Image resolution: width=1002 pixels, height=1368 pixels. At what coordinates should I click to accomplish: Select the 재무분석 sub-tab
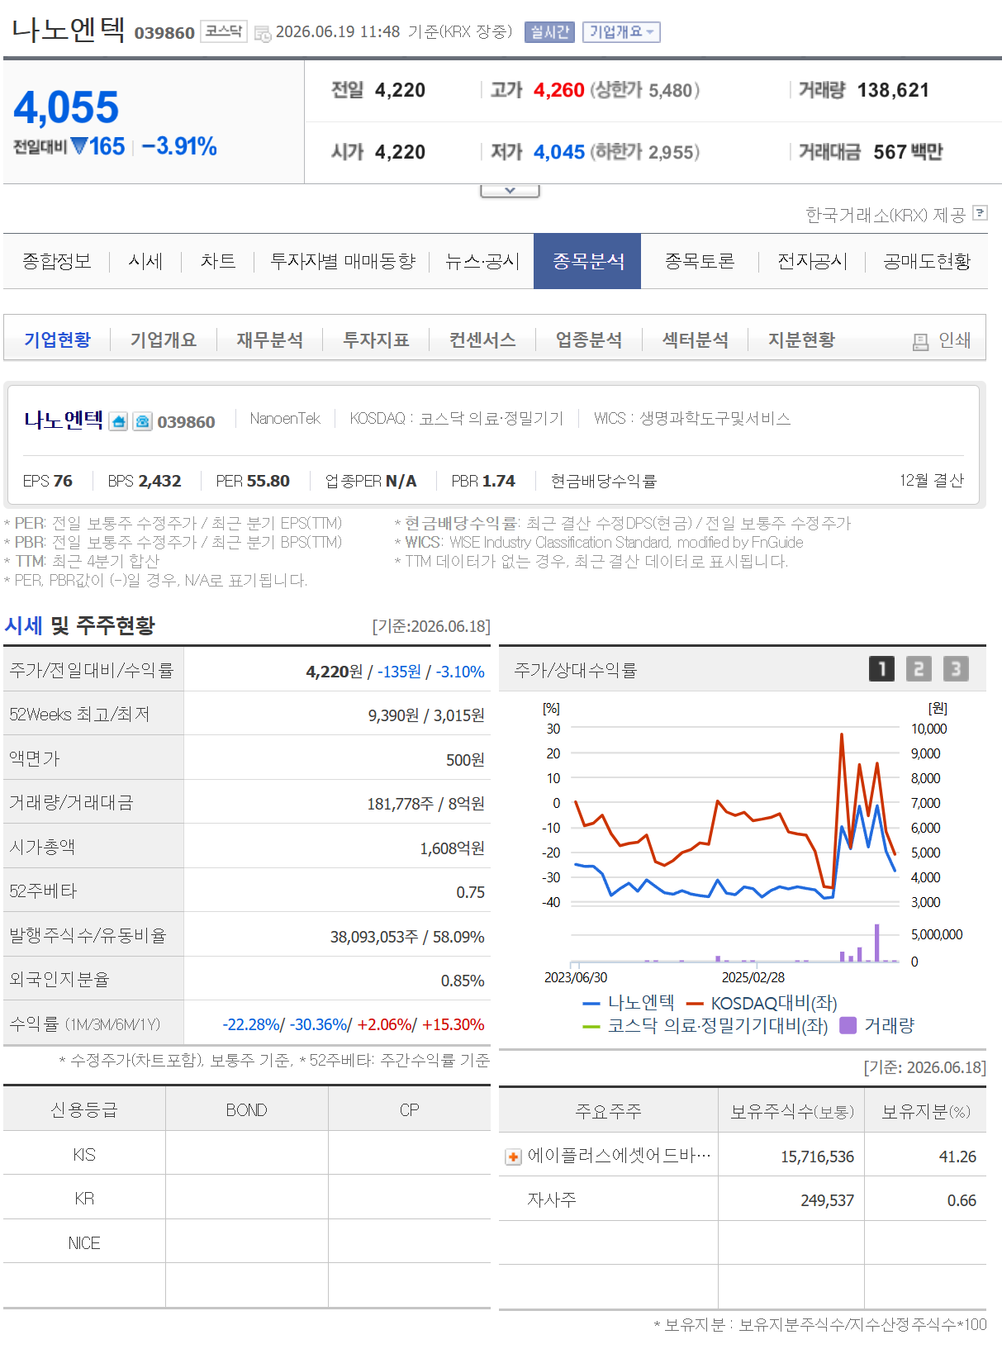point(269,340)
